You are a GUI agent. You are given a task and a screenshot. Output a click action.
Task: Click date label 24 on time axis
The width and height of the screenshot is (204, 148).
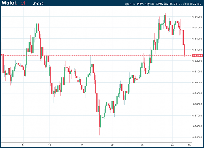point(172,145)
